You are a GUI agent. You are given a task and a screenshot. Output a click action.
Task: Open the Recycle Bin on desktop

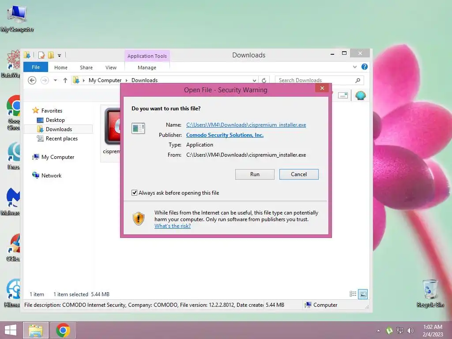430,293
